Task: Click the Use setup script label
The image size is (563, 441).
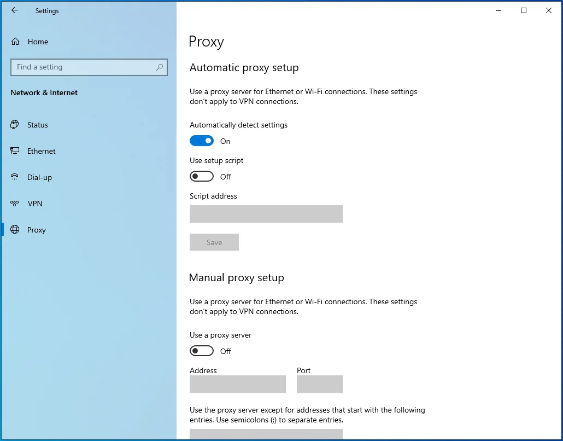Action: click(216, 161)
